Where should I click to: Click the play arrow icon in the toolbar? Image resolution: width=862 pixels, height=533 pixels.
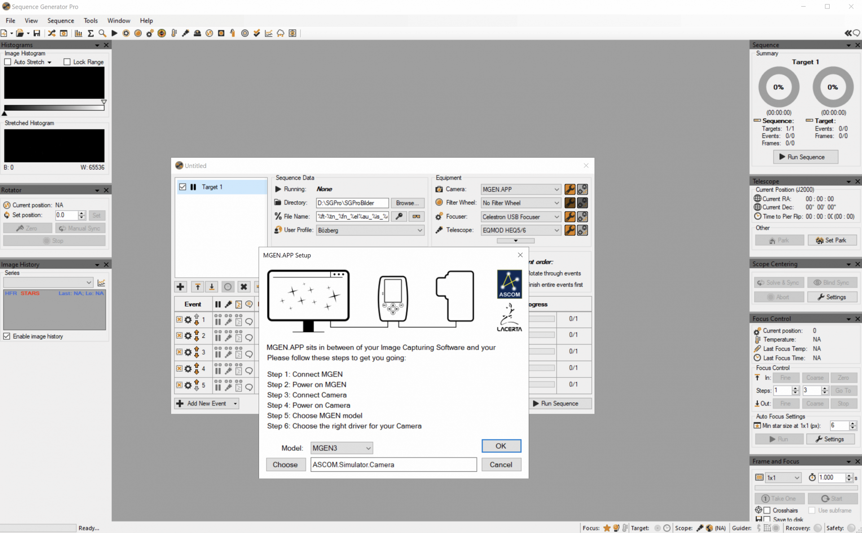pyautogui.click(x=114, y=33)
